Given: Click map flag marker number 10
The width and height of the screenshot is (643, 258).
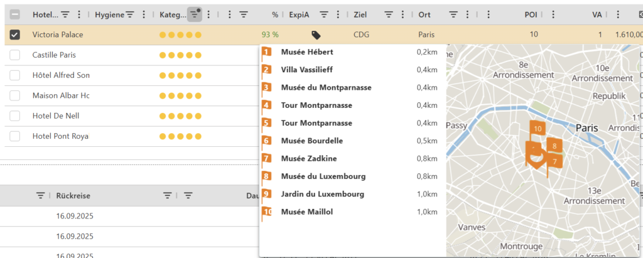Looking at the screenshot, I should coord(537,129).
